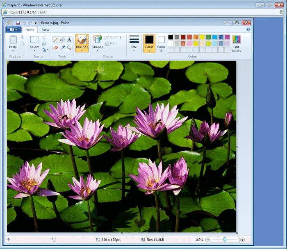Image resolution: width=287 pixels, height=249 pixels.
Task: Switch to the View tab
Action: (46, 30)
